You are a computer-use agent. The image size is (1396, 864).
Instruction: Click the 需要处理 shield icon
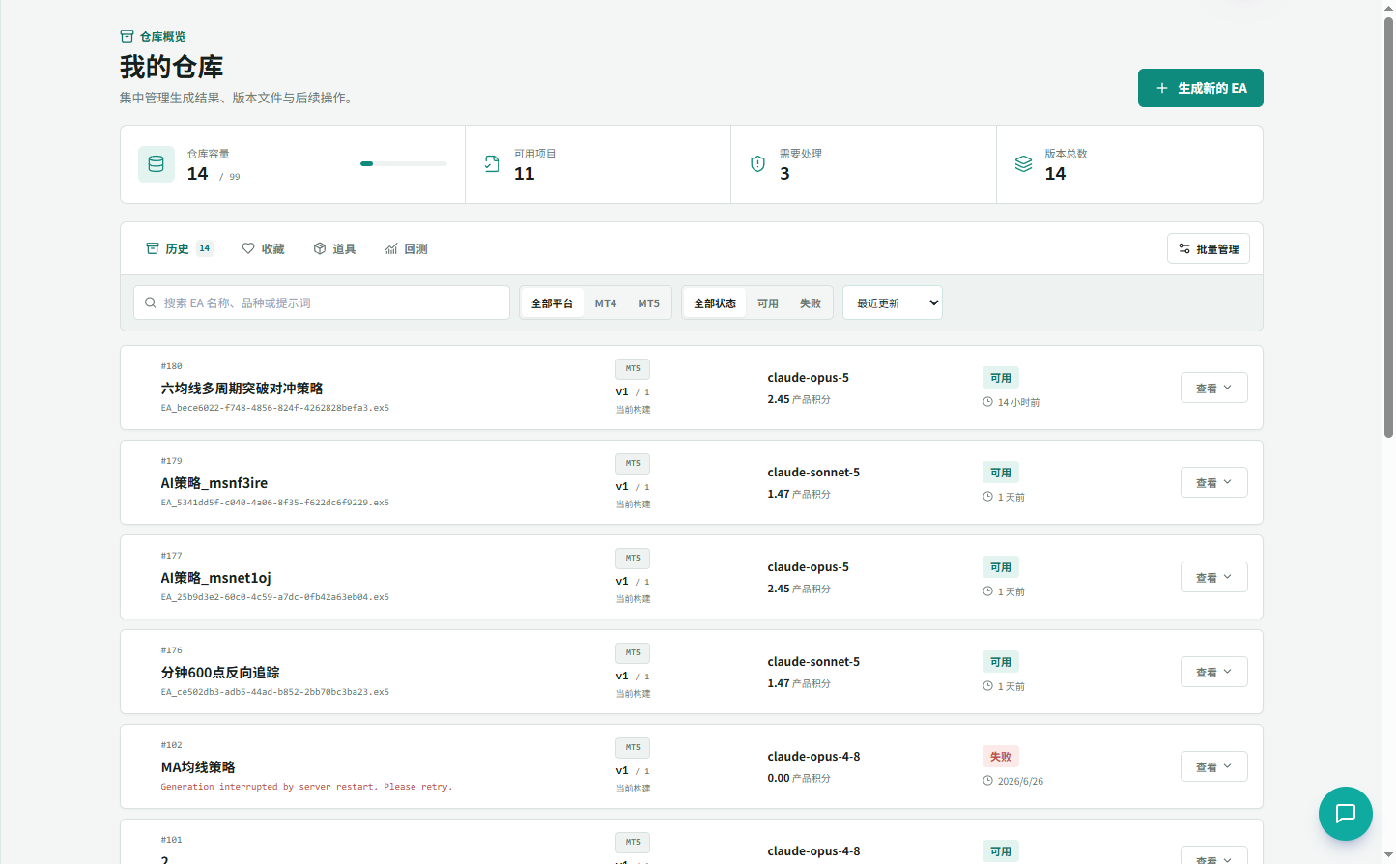pyautogui.click(x=757, y=164)
